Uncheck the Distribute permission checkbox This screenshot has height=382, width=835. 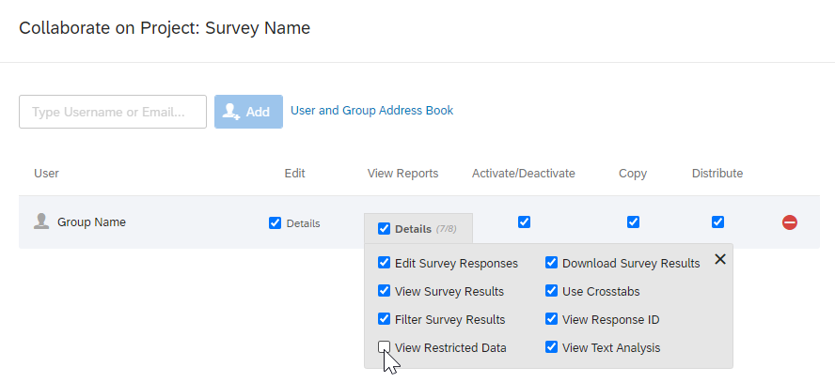[x=717, y=222]
